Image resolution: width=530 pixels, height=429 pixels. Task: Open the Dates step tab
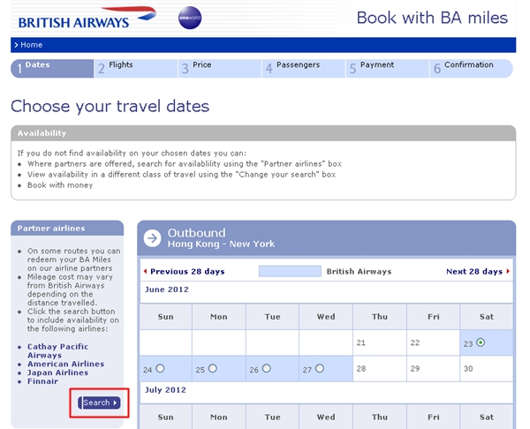click(52, 69)
